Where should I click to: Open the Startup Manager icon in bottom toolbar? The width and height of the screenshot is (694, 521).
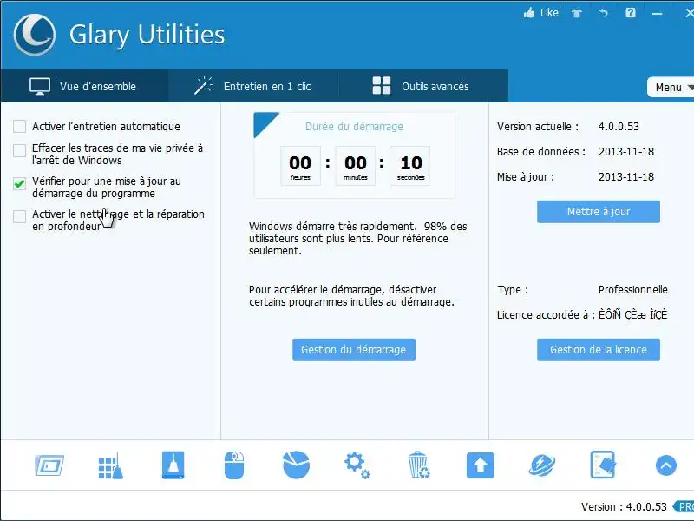point(49,465)
